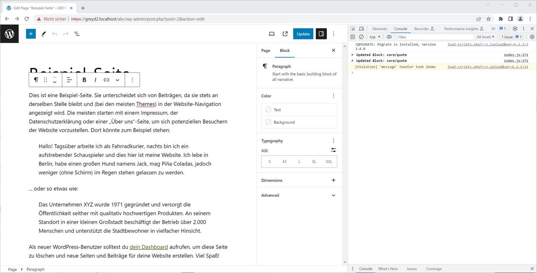
Task: Toggle the eye icon to create a live expression
Action: 389,36
